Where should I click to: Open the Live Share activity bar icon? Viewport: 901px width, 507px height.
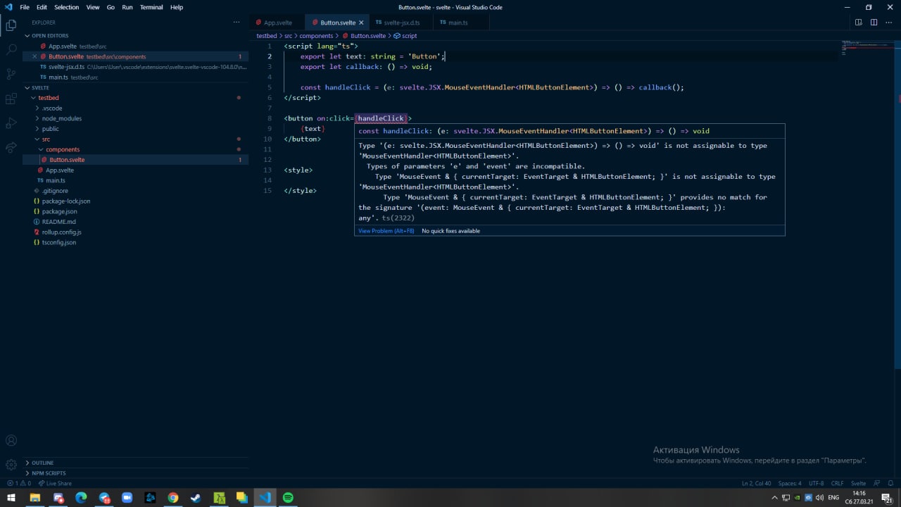[11, 148]
